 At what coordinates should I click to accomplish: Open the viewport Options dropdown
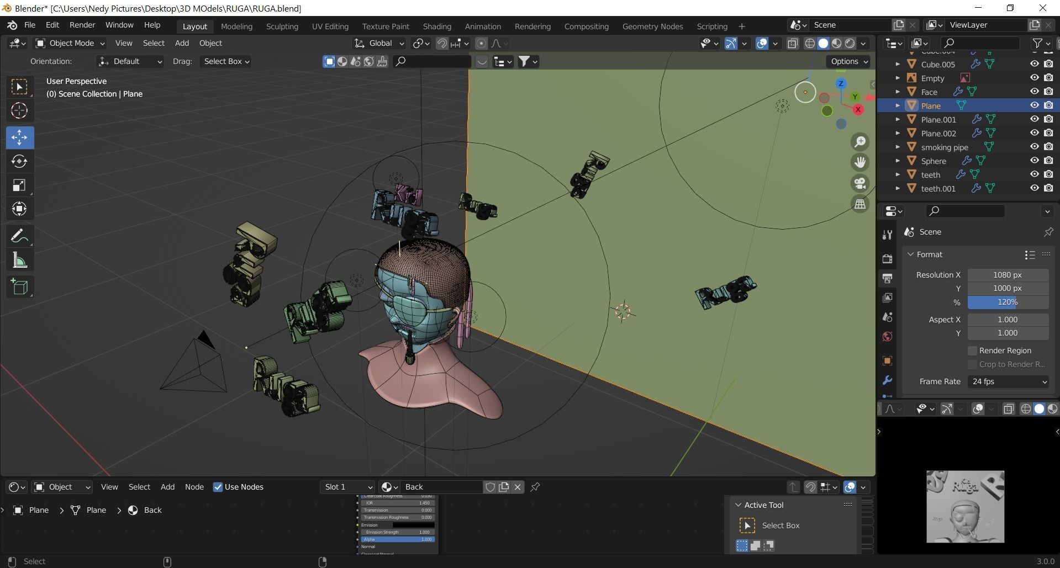(x=849, y=61)
